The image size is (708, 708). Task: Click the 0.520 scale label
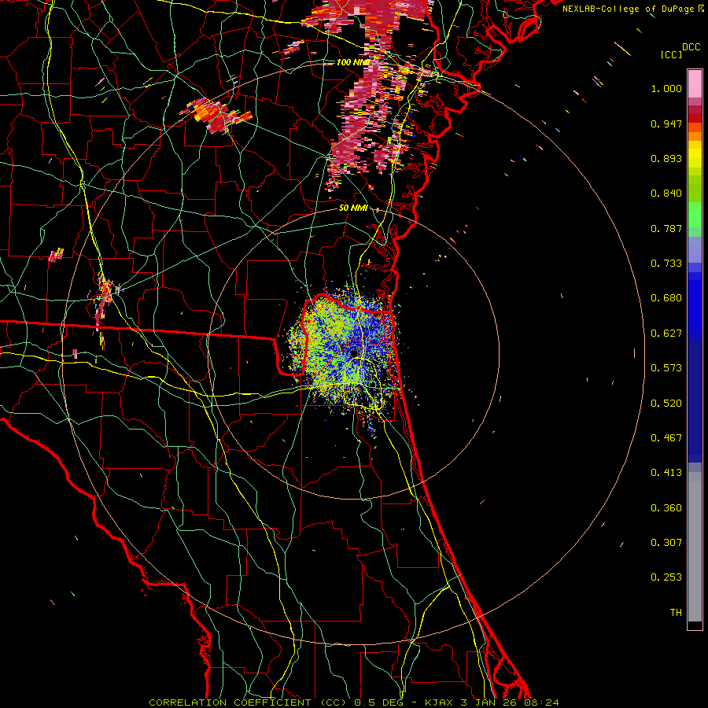click(x=666, y=404)
